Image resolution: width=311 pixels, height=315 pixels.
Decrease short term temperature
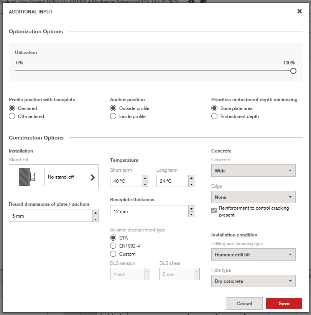[145, 184]
